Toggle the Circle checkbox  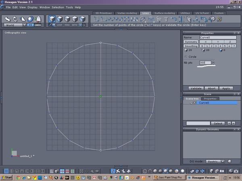(x=186, y=57)
